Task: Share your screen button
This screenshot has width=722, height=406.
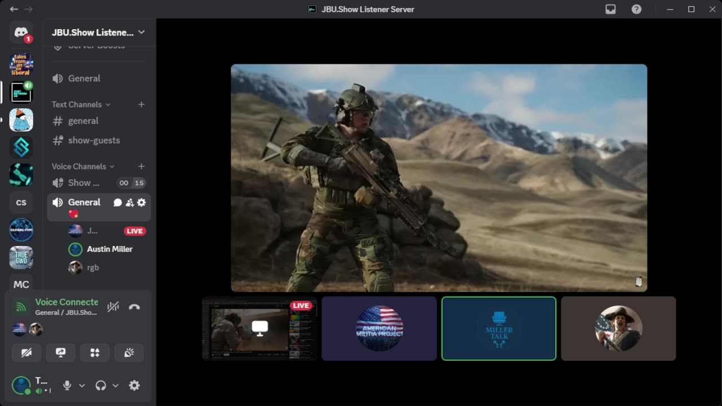Action: (61, 352)
